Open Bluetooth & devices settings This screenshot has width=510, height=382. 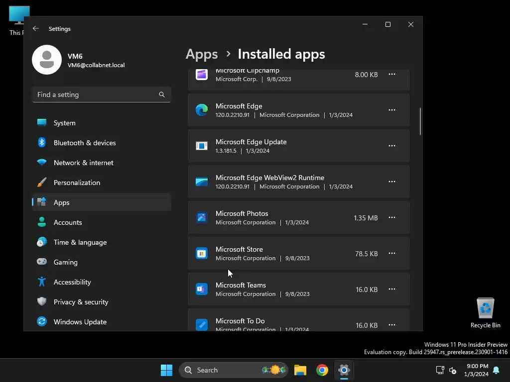[x=102, y=143]
